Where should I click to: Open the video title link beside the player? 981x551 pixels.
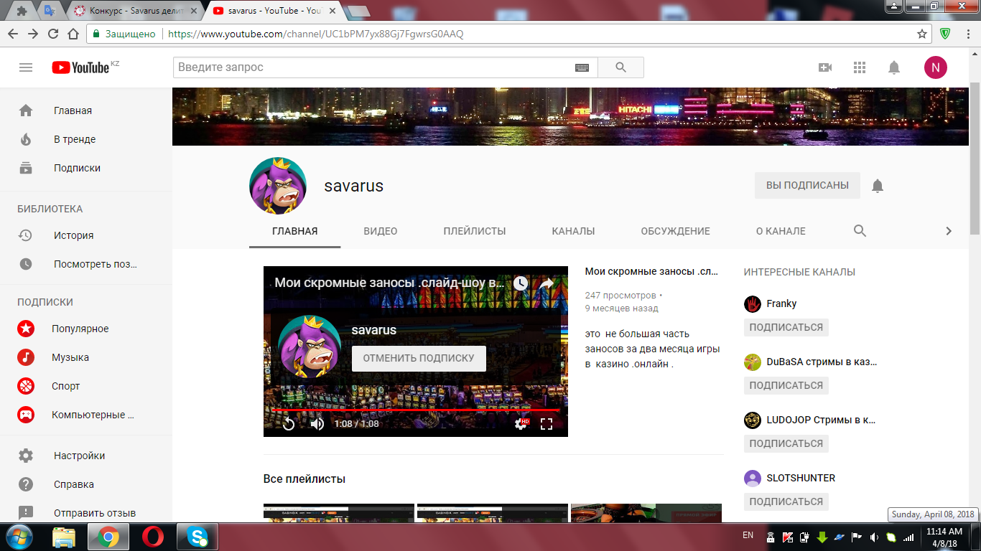(651, 272)
